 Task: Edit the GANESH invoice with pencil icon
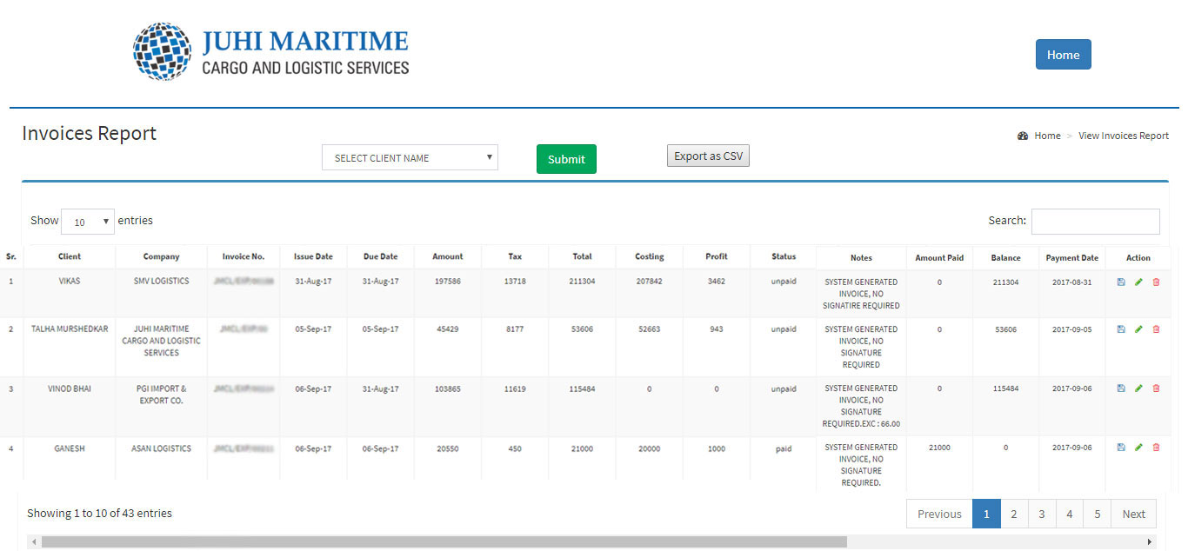coord(1138,448)
